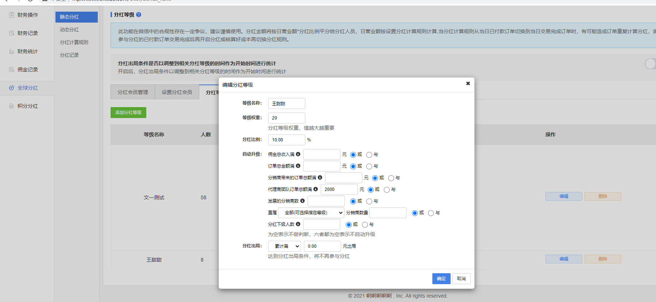The height and width of the screenshot is (302, 656).
Task: Click the green 添加分红等级 button
Action: coord(128,113)
